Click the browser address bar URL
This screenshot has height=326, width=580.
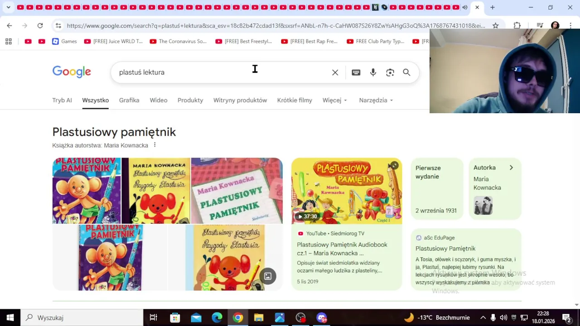click(x=275, y=26)
